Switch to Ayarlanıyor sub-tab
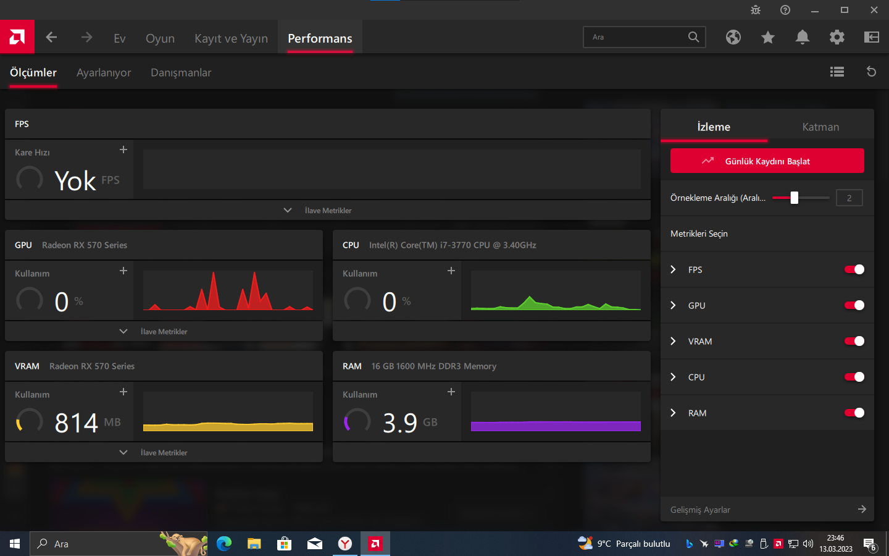Viewport: 889px width, 556px height. [x=104, y=72]
